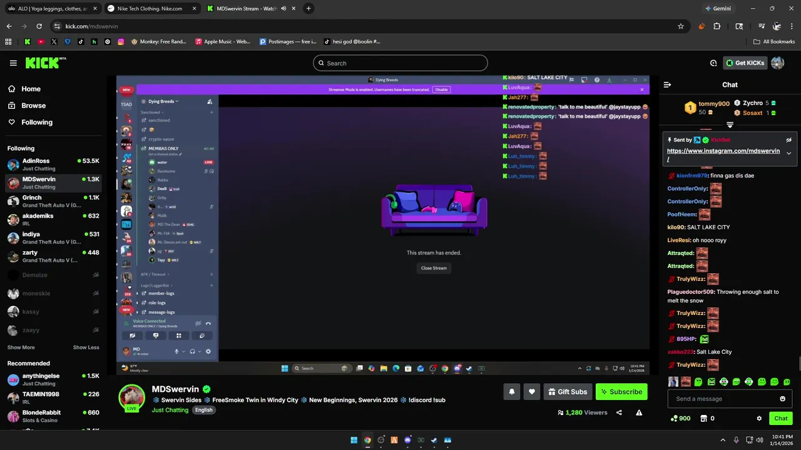Open Chrome apps grid in bookmarks bar
This screenshot has height=450, width=801.
[x=8, y=42]
